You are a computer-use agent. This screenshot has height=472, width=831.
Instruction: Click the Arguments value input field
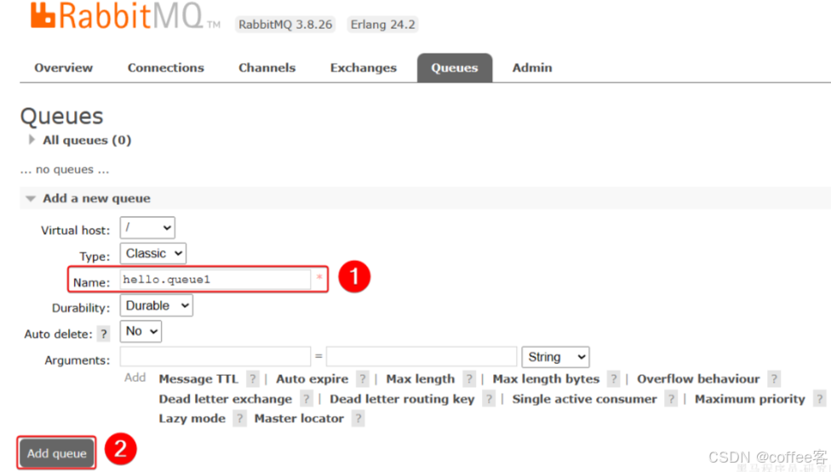tap(421, 356)
